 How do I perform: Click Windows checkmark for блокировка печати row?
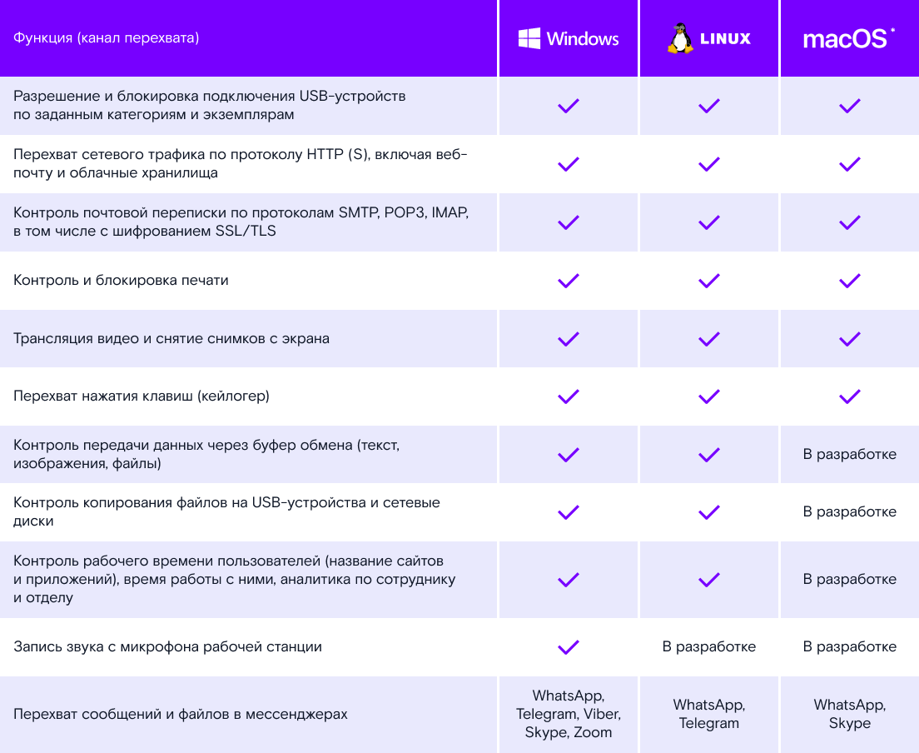coord(568,281)
